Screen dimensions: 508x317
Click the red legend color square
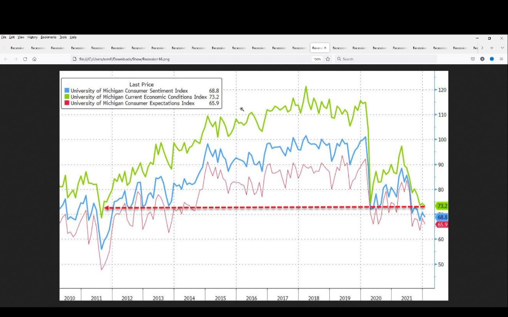click(67, 103)
